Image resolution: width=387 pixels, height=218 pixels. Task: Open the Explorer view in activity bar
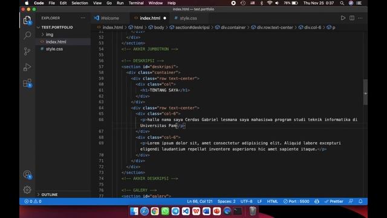(x=27, y=20)
